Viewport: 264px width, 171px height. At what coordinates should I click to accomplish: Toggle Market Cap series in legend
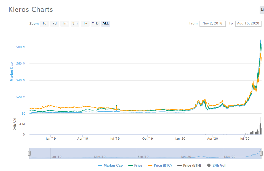click(x=110, y=166)
